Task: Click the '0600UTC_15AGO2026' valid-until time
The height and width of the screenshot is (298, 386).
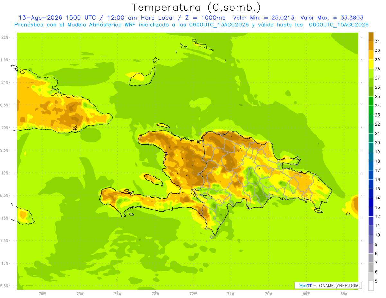Action: pos(339,25)
